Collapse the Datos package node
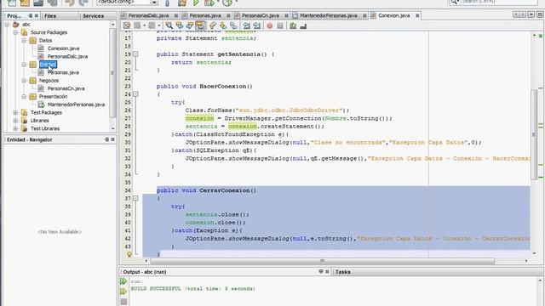The height and width of the screenshot is (306, 545). (x=24, y=40)
